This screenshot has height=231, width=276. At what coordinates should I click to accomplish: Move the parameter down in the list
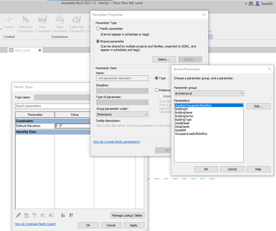[x=51, y=215]
